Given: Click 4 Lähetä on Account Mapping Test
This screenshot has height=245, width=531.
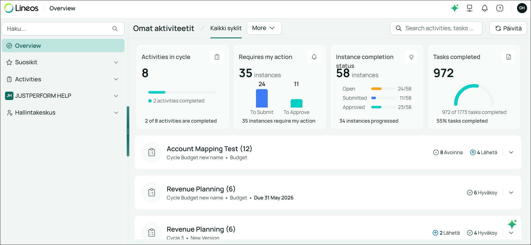Looking at the screenshot, I should coord(484,153).
